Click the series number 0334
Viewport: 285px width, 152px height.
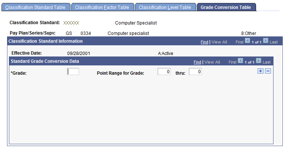click(x=86, y=33)
